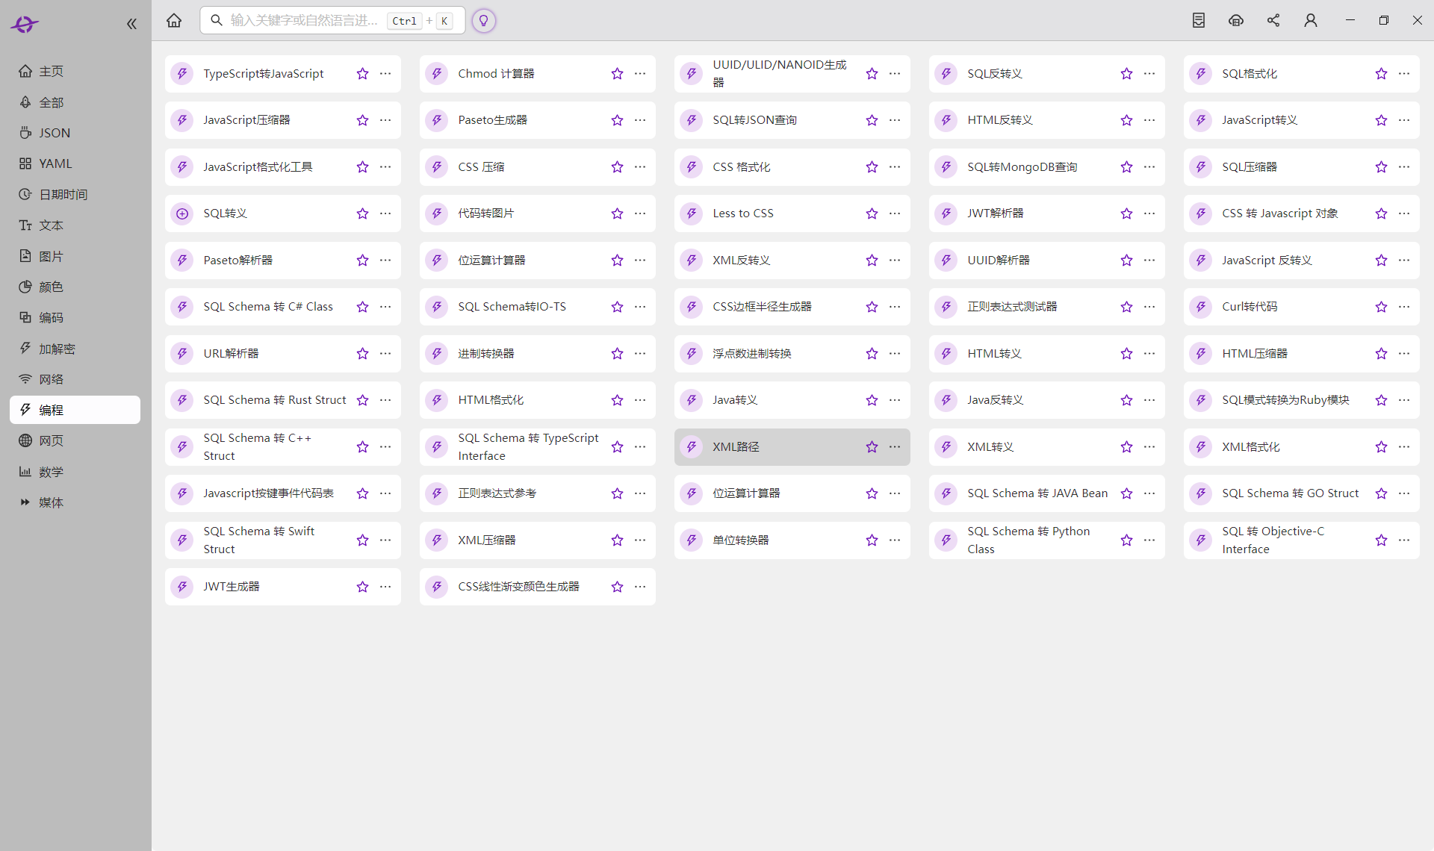Open the URL解析器 tool

click(x=283, y=354)
